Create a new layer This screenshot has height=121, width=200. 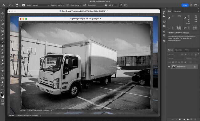click(x=191, y=119)
